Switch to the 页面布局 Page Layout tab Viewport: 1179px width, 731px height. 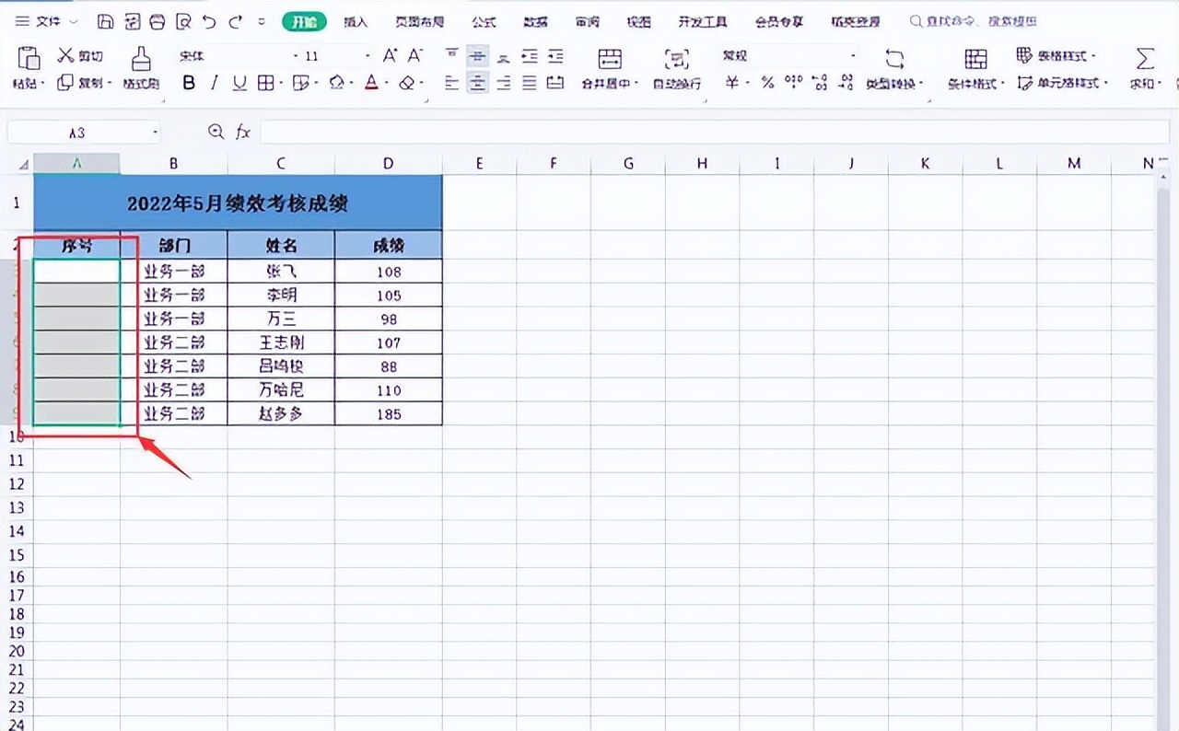coord(419,21)
